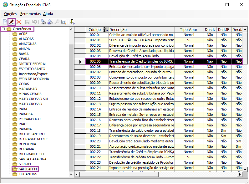Viewport: 249px width, 184px height.
Task: Select SANTA CATARINA in the tree
Action: pos(33,159)
